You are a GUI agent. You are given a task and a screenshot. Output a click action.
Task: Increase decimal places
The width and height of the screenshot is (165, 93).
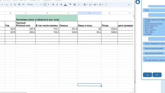point(19,5)
